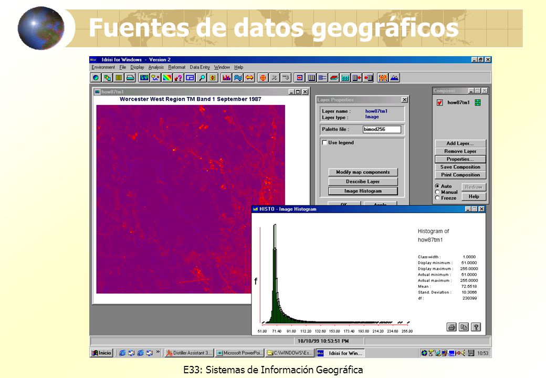546x378 pixels.
Task: Enable the Use legend checkbox
Action: 324,142
